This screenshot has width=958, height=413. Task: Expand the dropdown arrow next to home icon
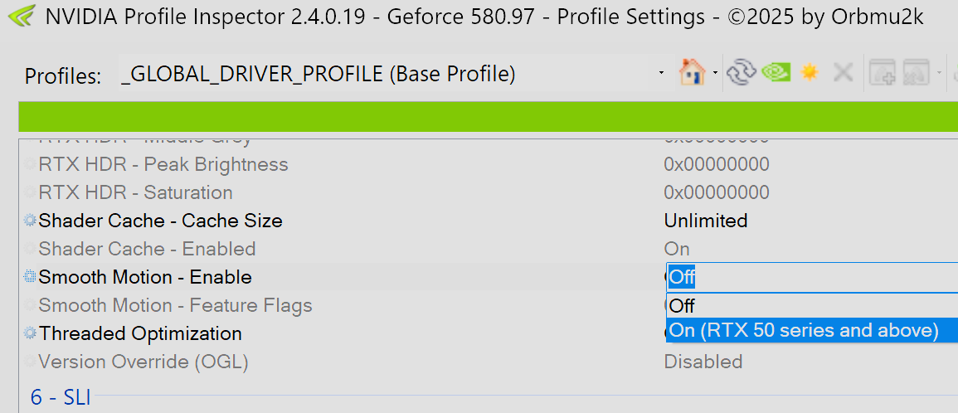(714, 74)
